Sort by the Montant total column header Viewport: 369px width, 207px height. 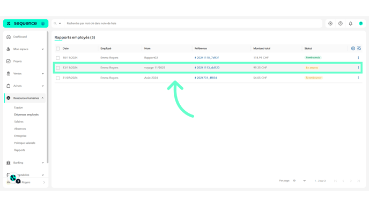[262, 48]
